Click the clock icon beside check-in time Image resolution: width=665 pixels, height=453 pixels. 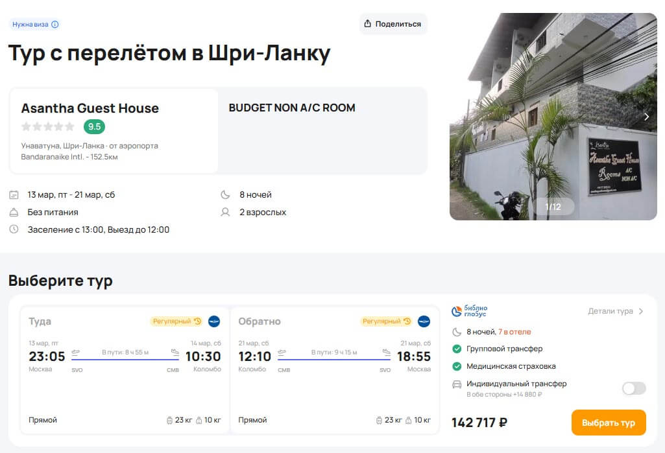click(14, 229)
